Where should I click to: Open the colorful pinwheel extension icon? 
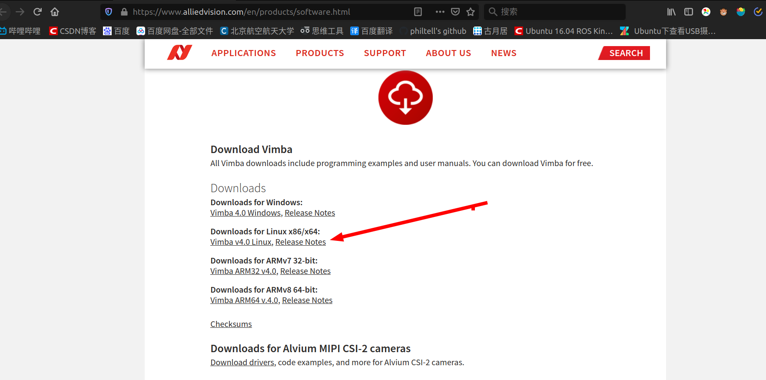coord(706,12)
